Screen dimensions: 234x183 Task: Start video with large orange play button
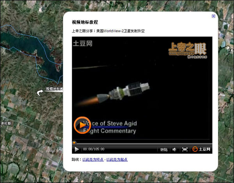(82, 125)
